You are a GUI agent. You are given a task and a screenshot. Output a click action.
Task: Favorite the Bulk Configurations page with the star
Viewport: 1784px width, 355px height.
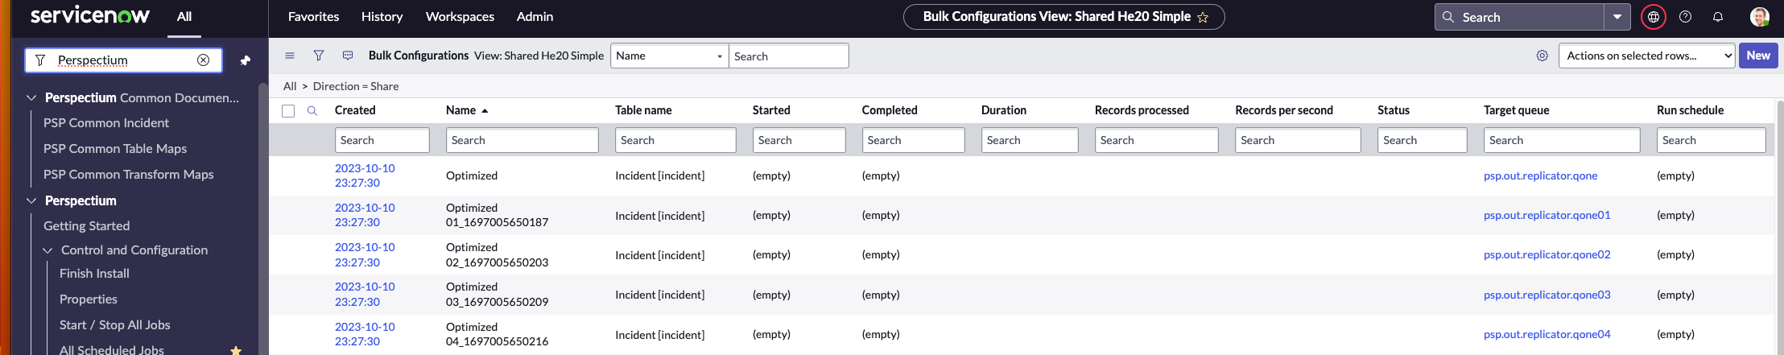point(1203,17)
